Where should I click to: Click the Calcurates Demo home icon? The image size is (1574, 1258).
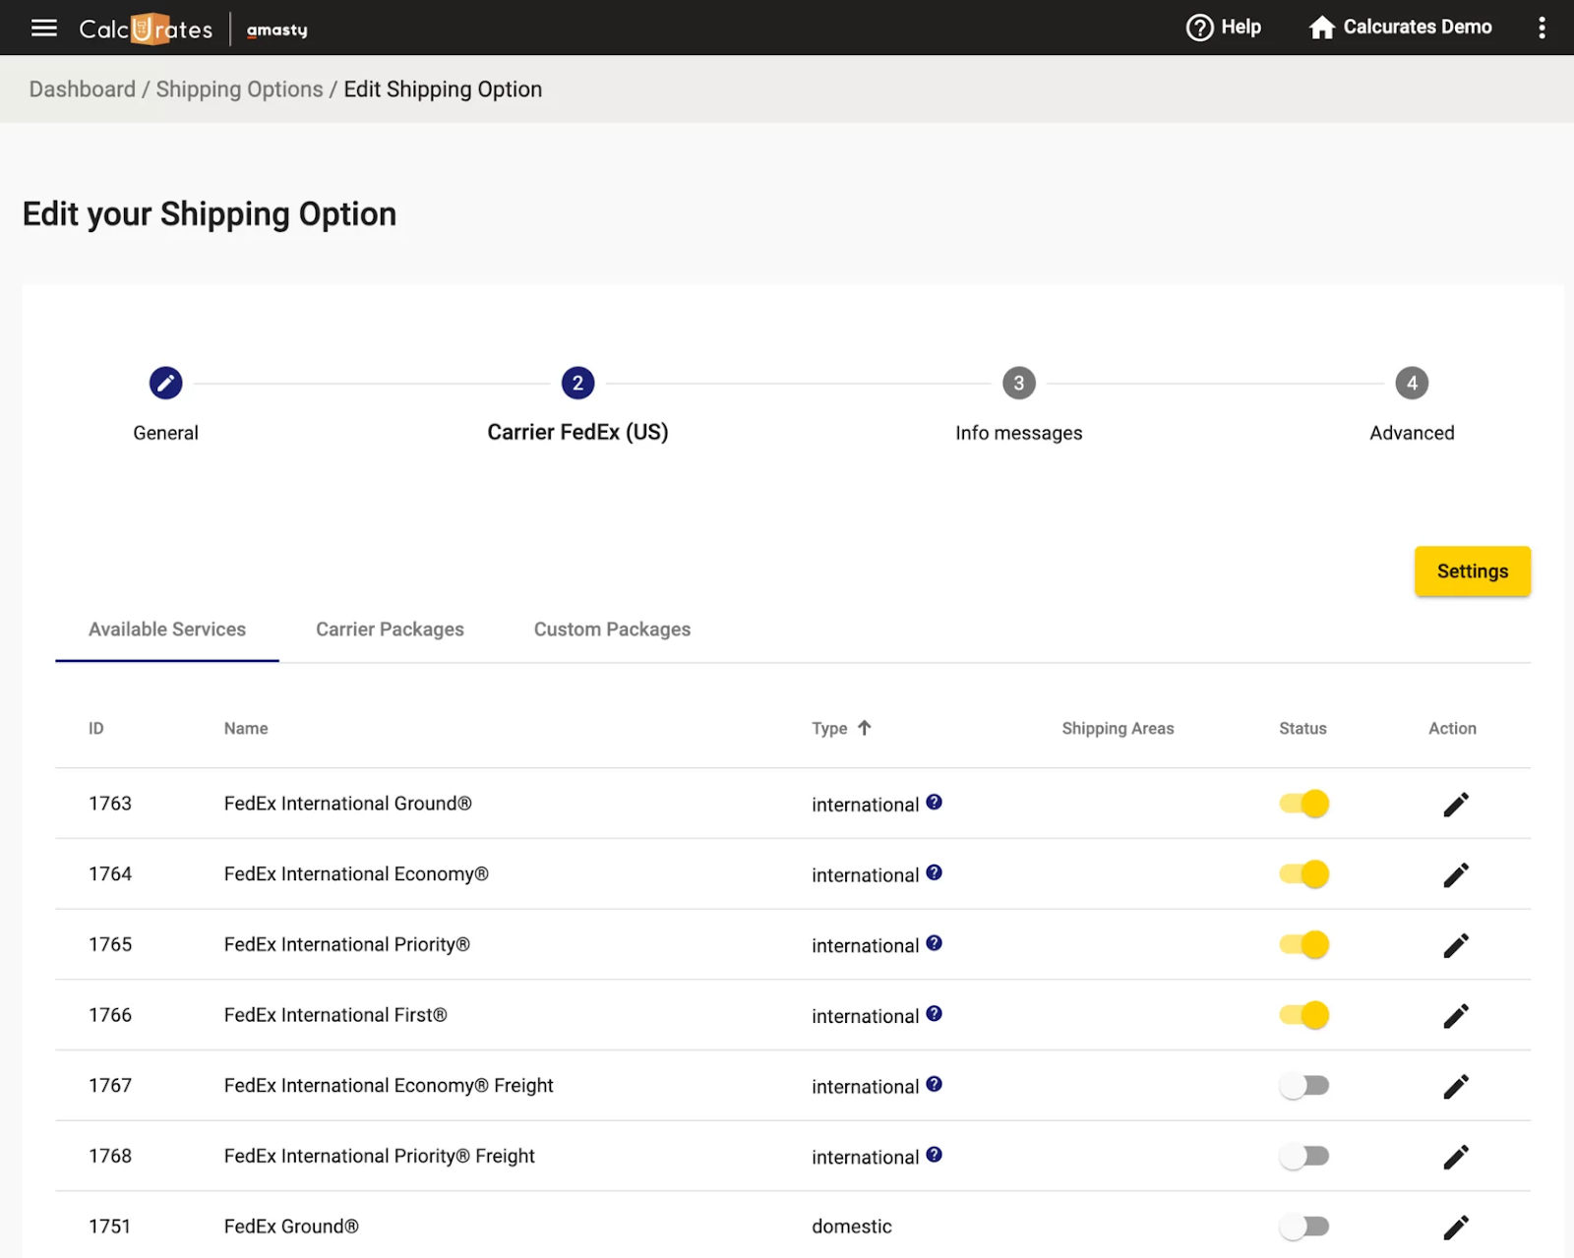click(1321, 28)
